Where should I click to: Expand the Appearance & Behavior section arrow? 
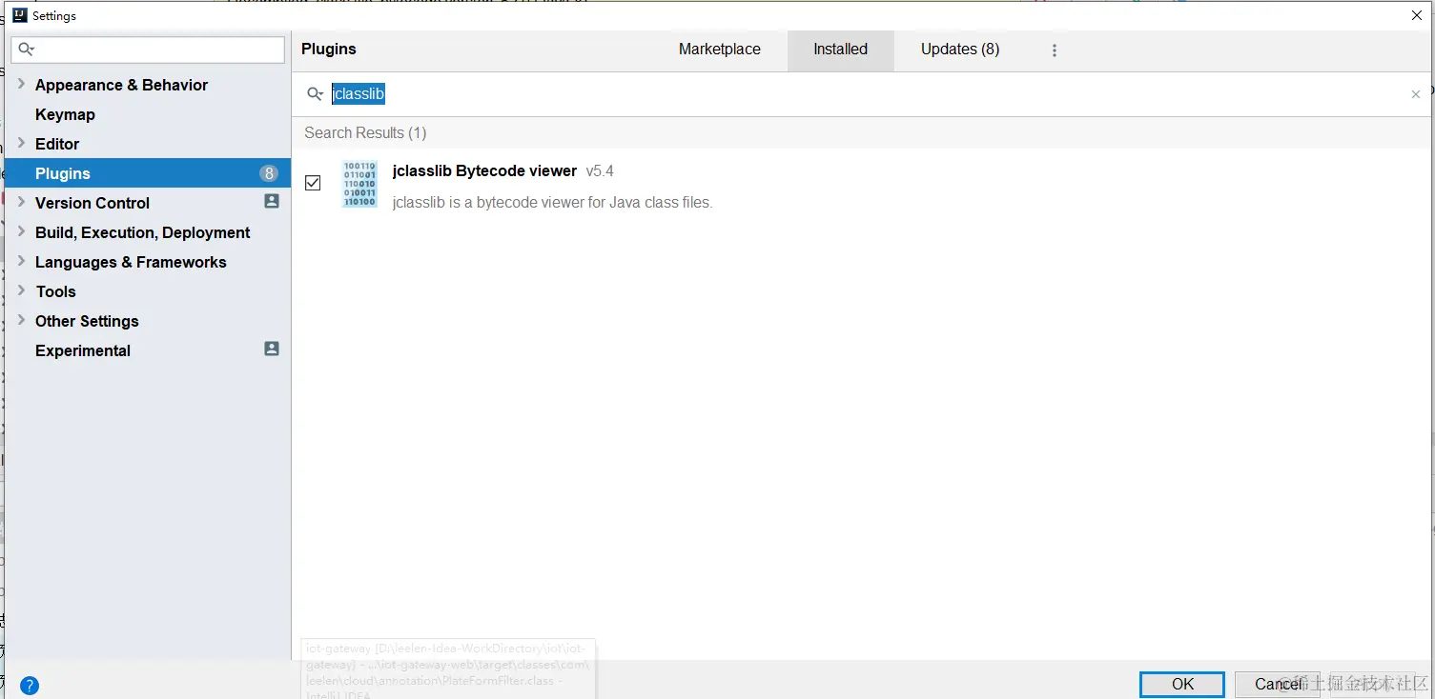[21, 84]
